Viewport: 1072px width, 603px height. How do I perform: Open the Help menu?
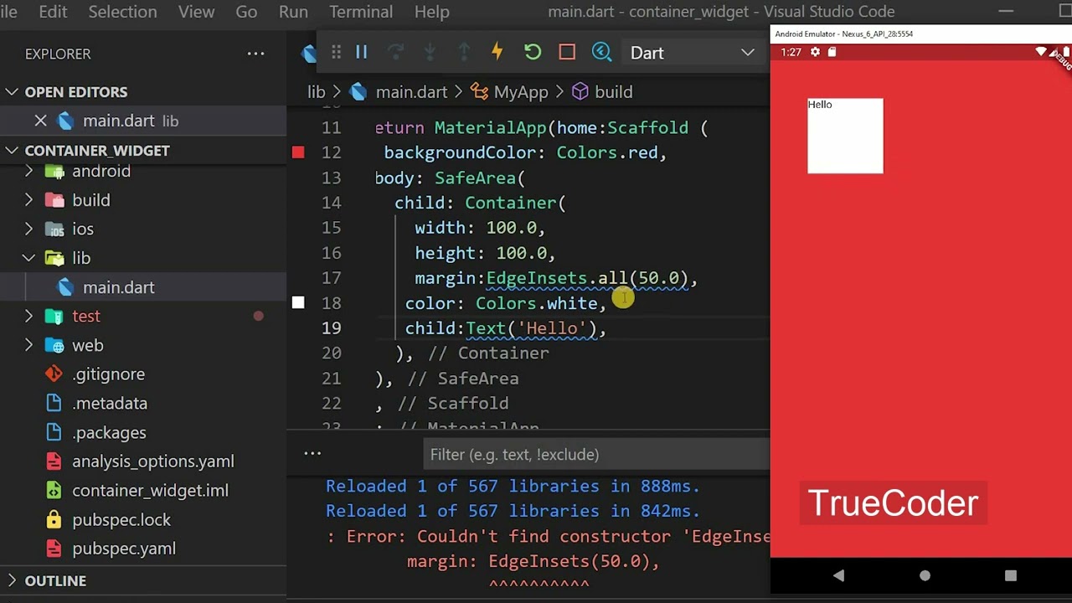click(432, 12)
